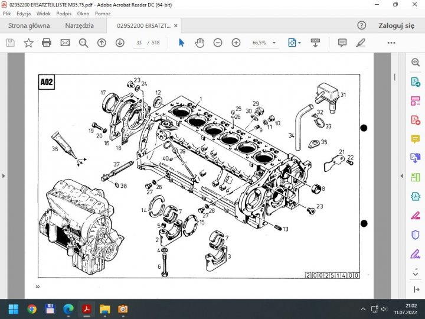Activate the arrow selection tool
This screenshot has height=319, width=425.
[x=181, y=43]
